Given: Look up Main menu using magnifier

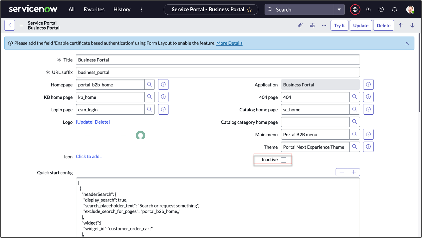Looking at the screenshot, I should [x=354, y=134].
